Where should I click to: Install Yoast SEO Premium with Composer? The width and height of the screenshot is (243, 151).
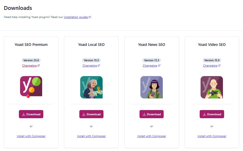click(x=31, y=136)
